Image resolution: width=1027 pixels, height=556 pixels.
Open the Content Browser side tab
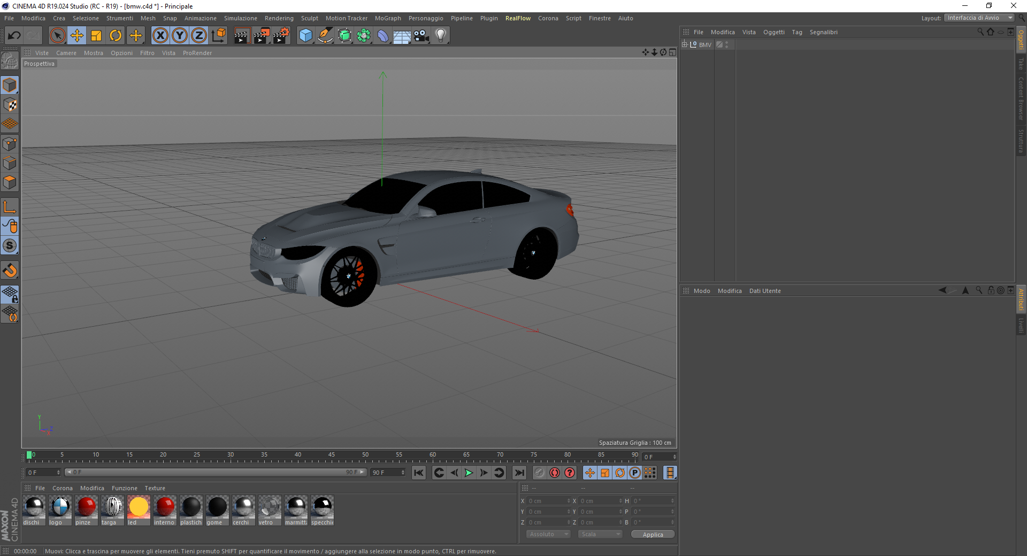click(1021, 98)
